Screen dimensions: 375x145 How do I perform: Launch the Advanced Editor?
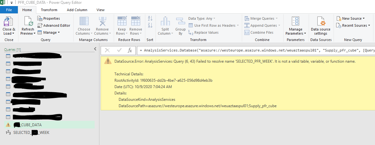pos(54,25)
